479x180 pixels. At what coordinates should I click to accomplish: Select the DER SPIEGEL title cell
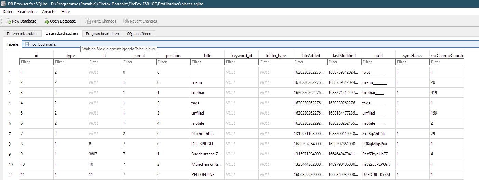(x=207, y=144)
